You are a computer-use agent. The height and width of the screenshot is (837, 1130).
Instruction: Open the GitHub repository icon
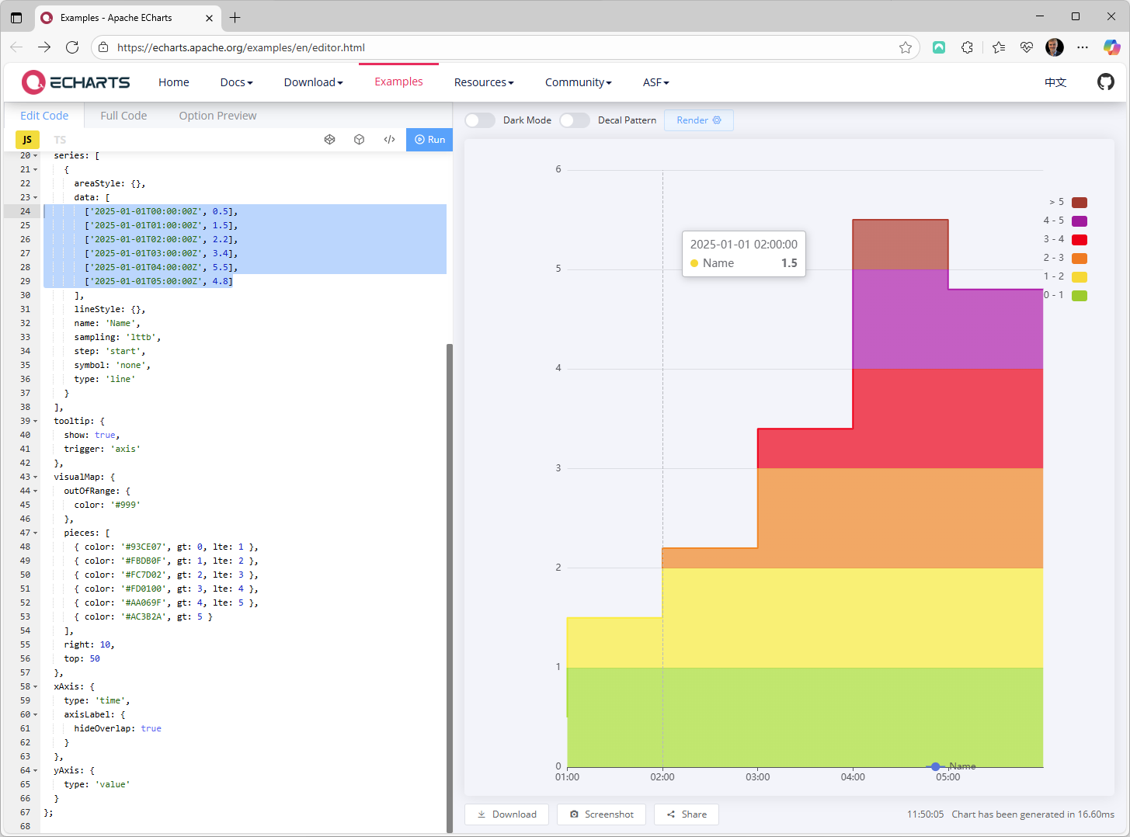point(1105,82)
